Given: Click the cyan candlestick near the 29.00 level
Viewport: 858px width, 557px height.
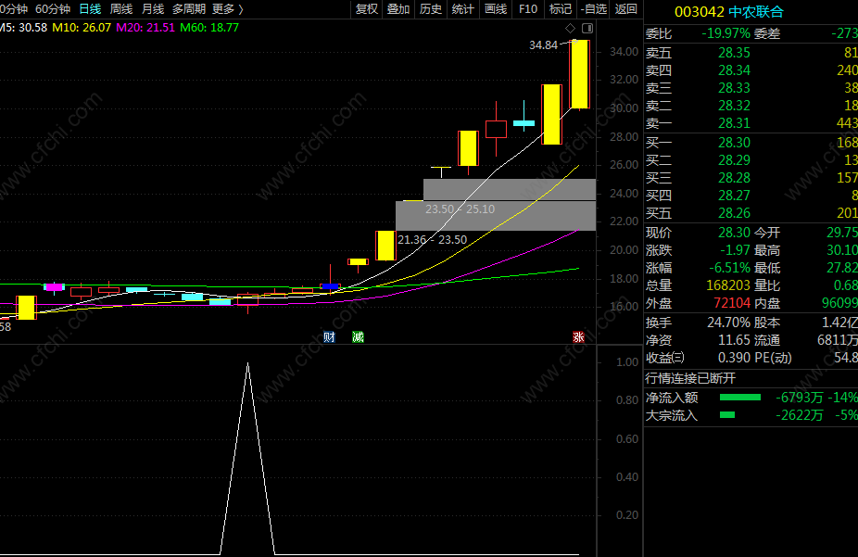Looking at the screenshot, I should [x=524, y=123].
